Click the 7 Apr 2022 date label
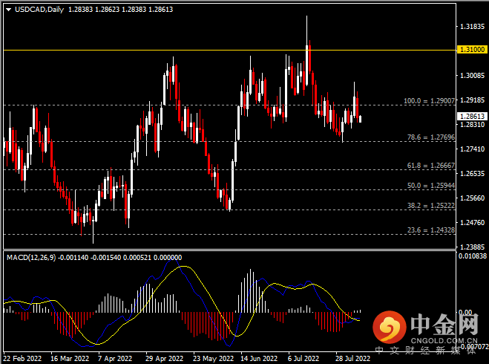This screenshot has height=364, width=489. pyautogui.click(x=115, y=358)
